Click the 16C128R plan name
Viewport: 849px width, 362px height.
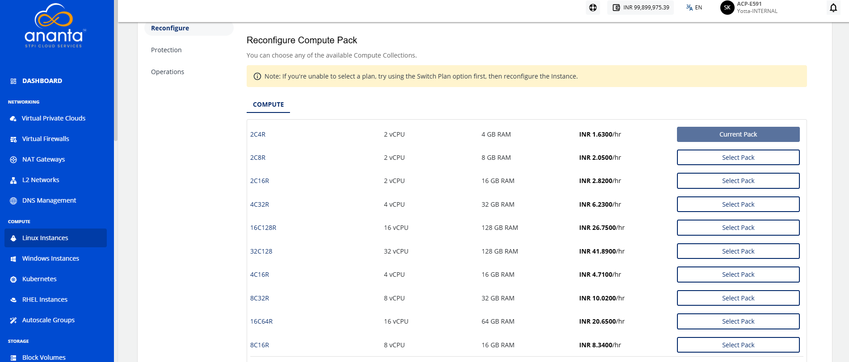[263, 228]
